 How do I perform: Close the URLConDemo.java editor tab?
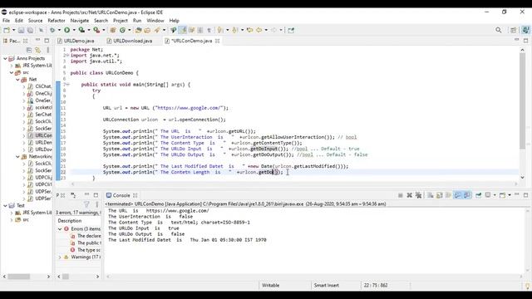click(217, 41)
